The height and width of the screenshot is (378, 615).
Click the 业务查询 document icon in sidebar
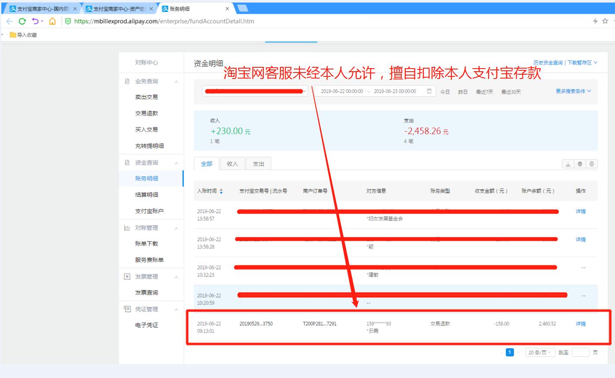(127, 81)
